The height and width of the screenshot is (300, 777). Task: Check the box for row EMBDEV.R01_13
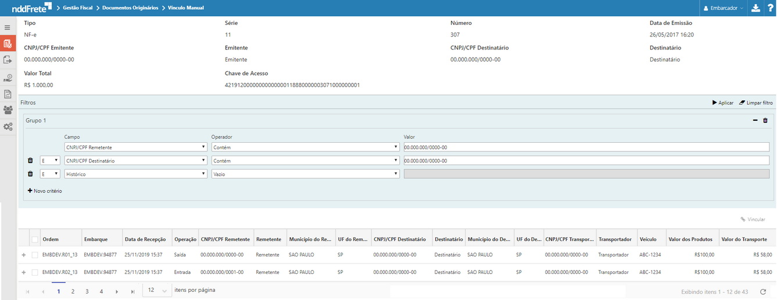click(35, 255)
